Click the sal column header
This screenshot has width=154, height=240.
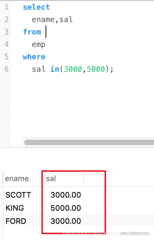[x=51, y=179]
